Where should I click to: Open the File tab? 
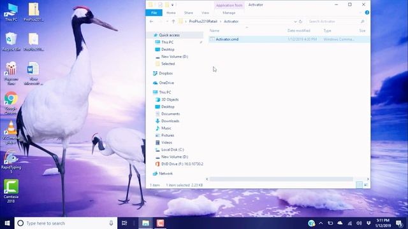point(154,13)
